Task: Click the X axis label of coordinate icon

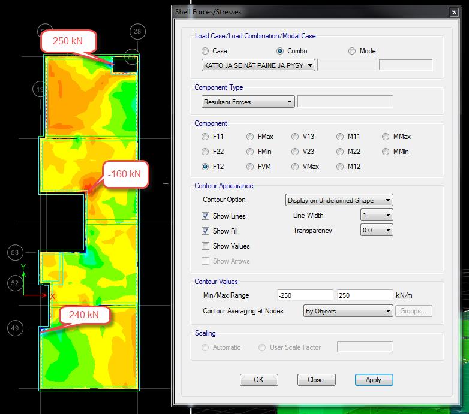Action: pos(53,297)
